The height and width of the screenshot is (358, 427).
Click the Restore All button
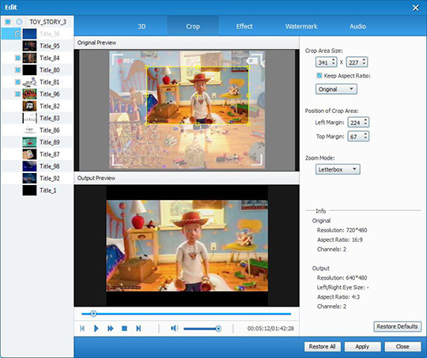(322, 347)
